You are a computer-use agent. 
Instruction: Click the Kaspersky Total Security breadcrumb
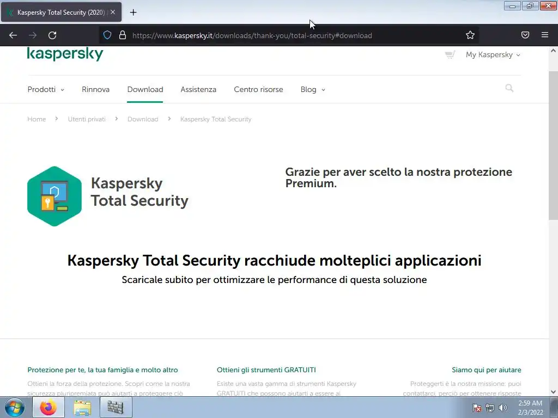pyautogui.click(x=216, y=119)
